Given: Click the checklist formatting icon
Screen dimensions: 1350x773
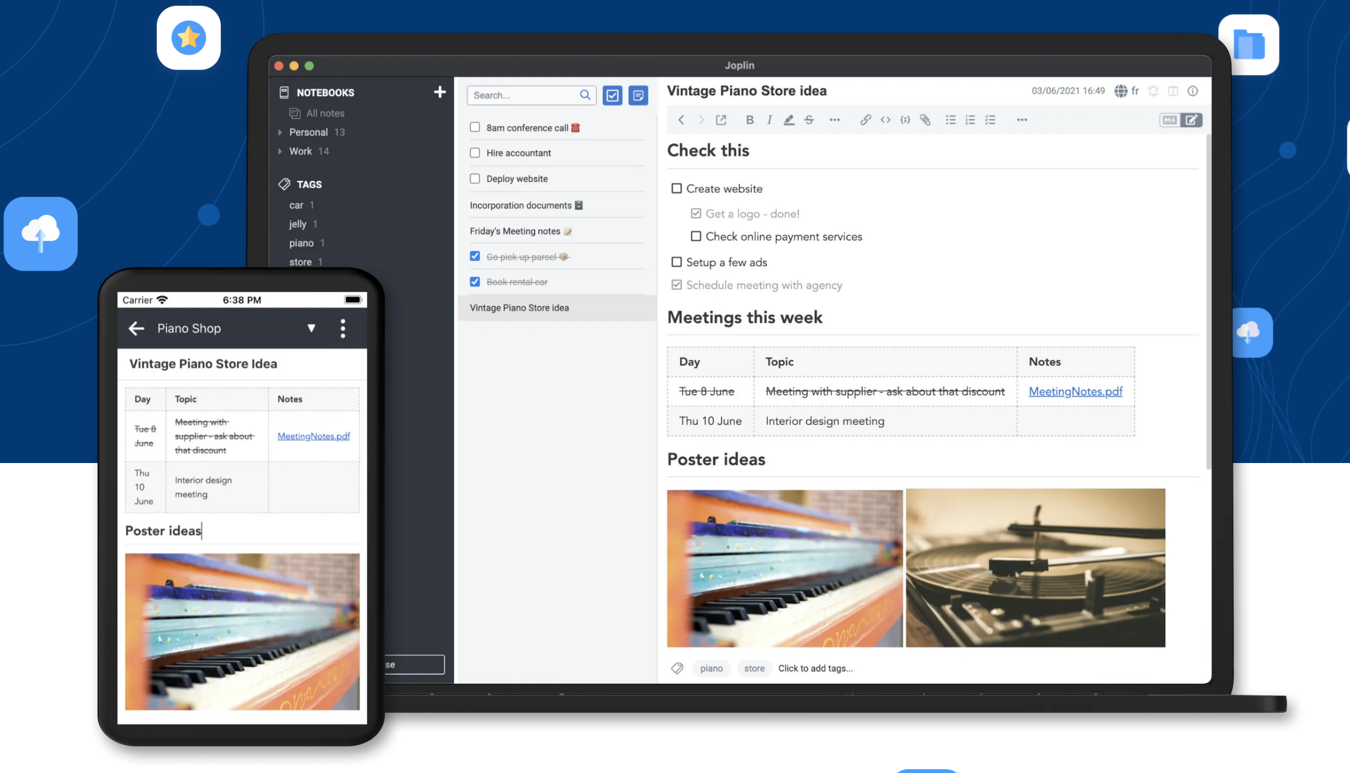Looking at the screenshot, I should (x=989, y=120).
